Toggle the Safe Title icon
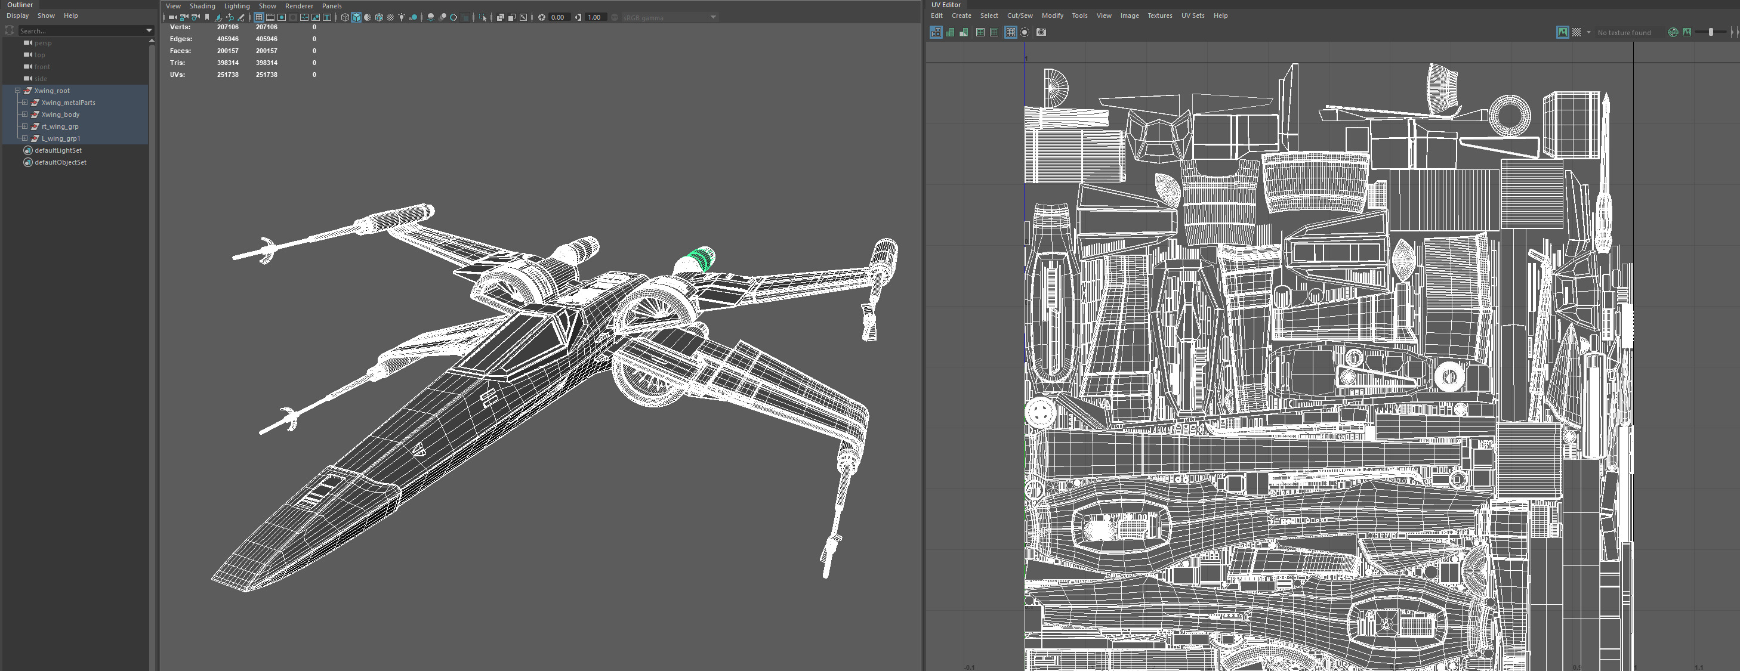This screenshot has width=1740, height=671. pos(327,17)
